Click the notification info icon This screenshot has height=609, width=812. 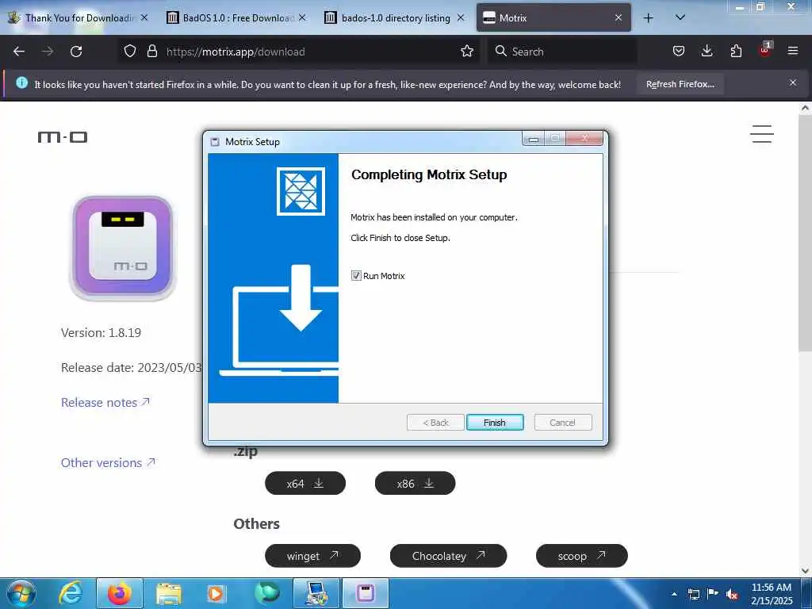(x=21, y=82)
